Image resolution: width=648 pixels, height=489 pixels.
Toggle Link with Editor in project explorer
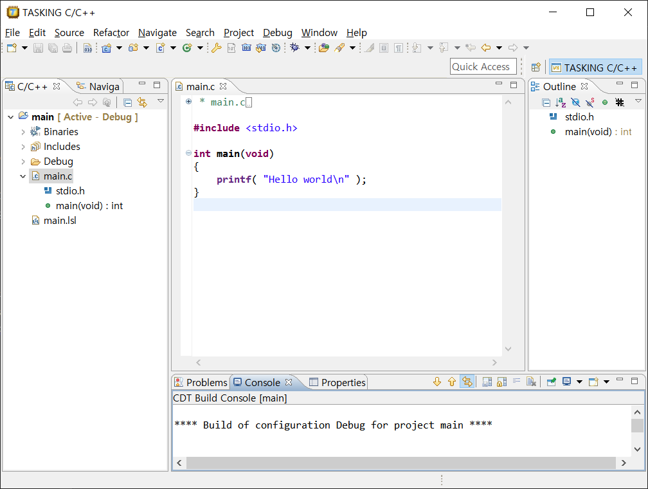142,102
